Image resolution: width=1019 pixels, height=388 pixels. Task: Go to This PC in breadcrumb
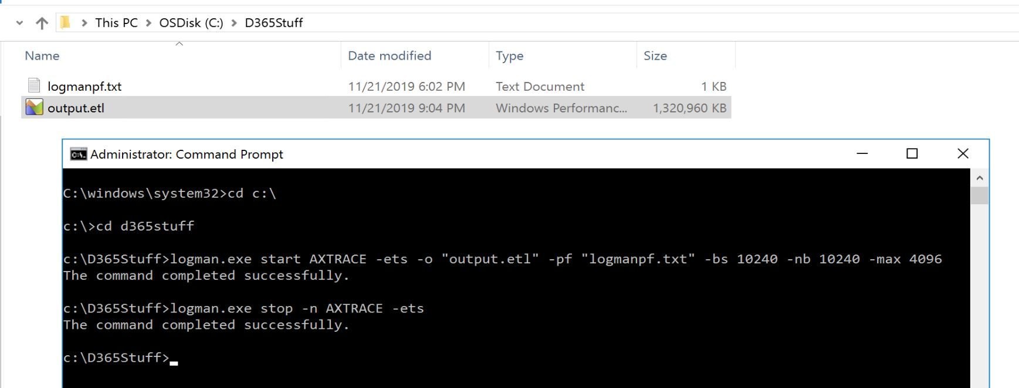coord(116,23)
